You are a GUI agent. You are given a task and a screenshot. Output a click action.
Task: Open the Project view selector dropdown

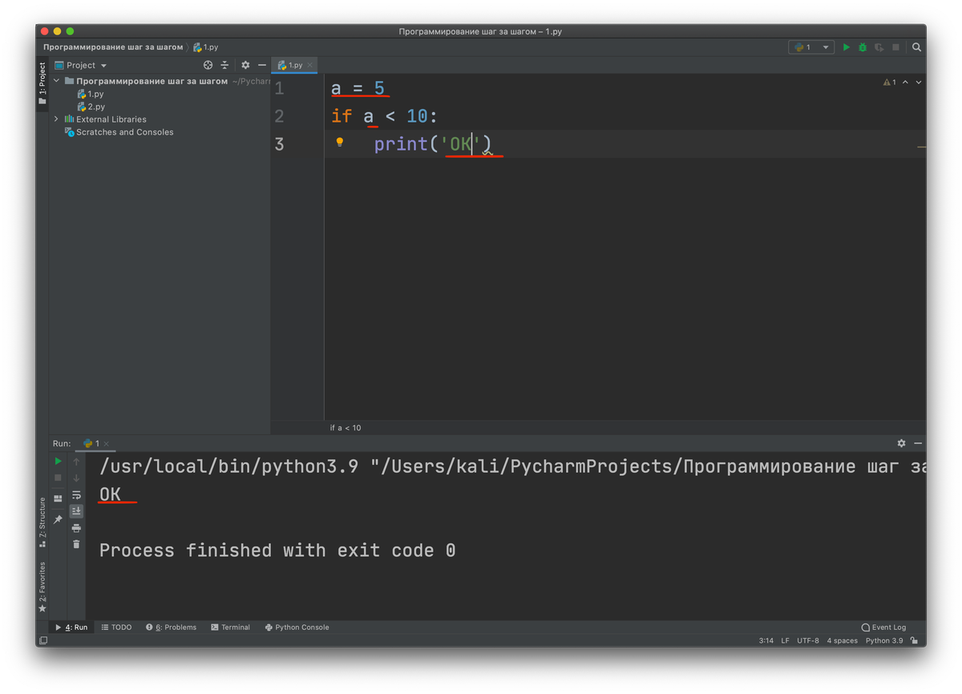click(80, 65)
